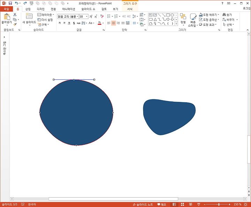Undo the last action

click(16, 3)
